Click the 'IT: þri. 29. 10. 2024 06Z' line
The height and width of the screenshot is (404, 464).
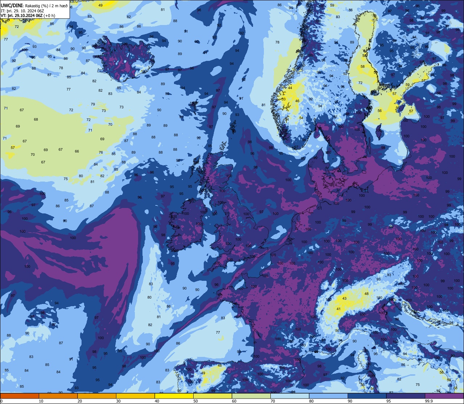pos(22,11)
